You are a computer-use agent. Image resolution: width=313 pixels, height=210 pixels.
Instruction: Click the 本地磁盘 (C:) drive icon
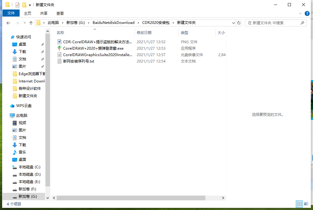15,167
